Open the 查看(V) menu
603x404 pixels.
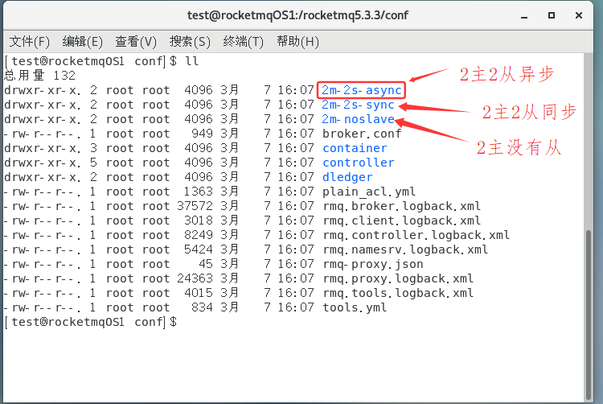pos(136,42)
